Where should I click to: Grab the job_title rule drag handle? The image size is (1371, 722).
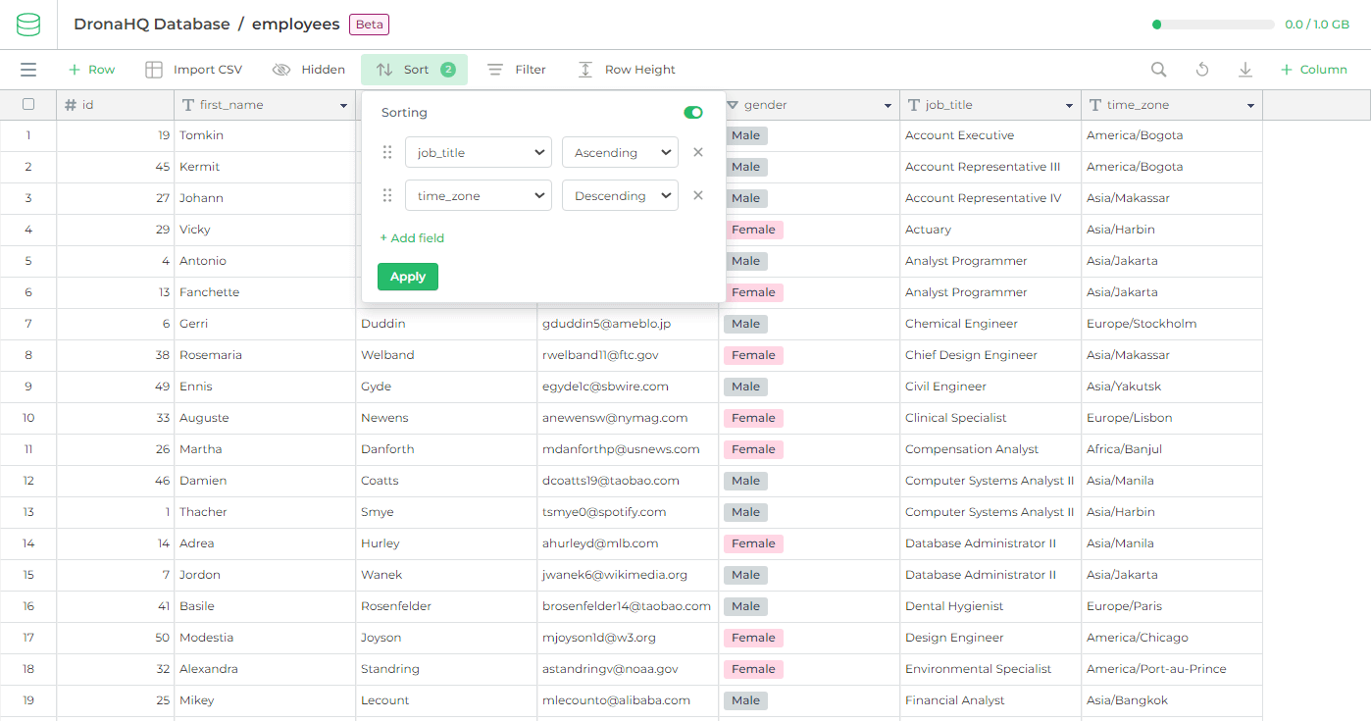(x=387, y=152)
